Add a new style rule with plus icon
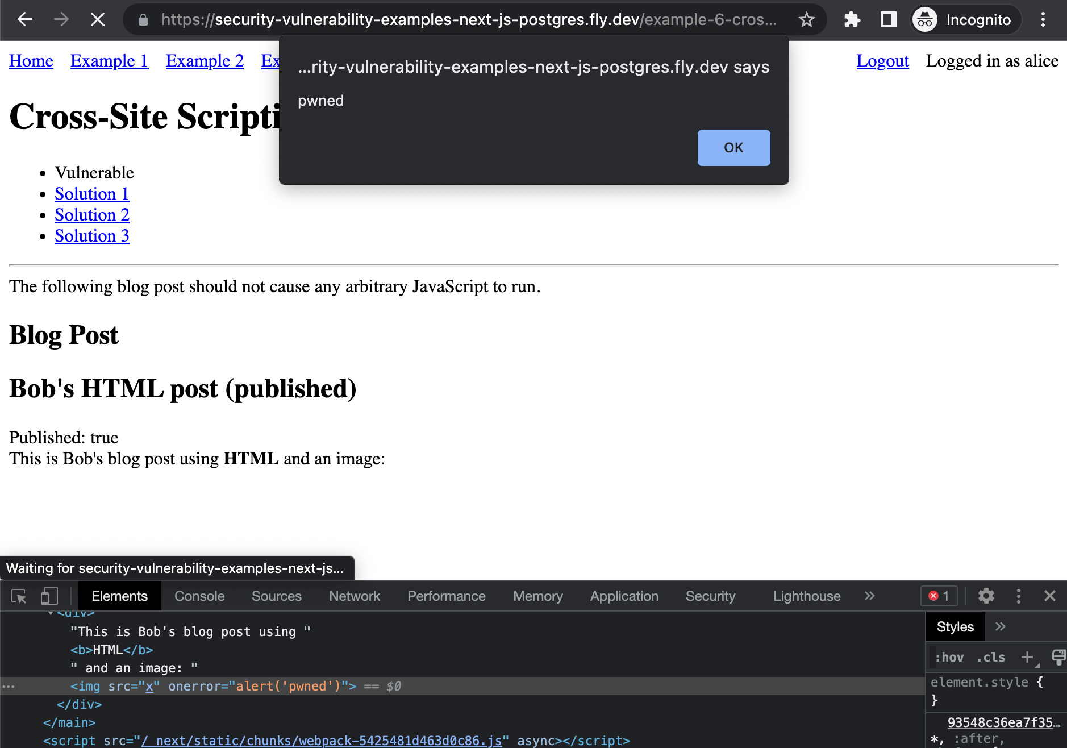1067x748 pixels. [1027, 658]
